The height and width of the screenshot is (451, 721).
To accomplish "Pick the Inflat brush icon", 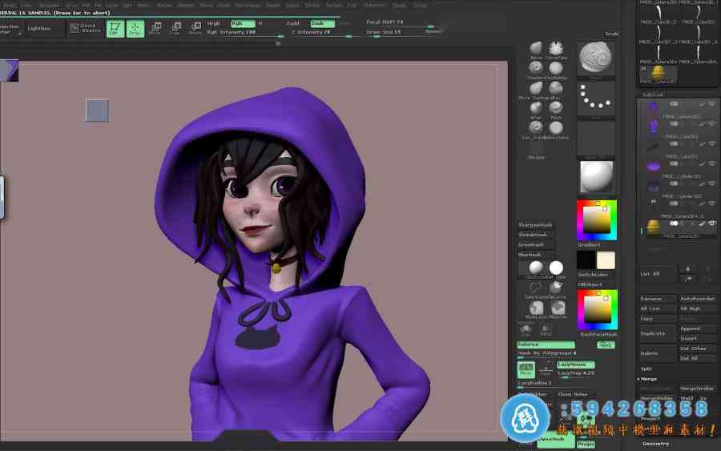I will (536, 108).
